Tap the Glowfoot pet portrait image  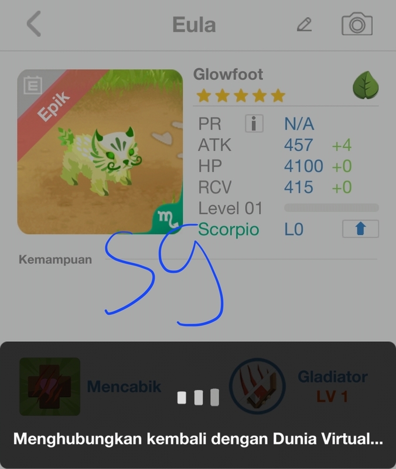(x=100, y=152)
